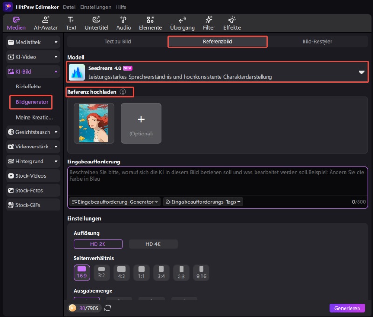Refresh the credits counter icon
The width and height of the screenshot is (373, 317).
click(108, 308)
